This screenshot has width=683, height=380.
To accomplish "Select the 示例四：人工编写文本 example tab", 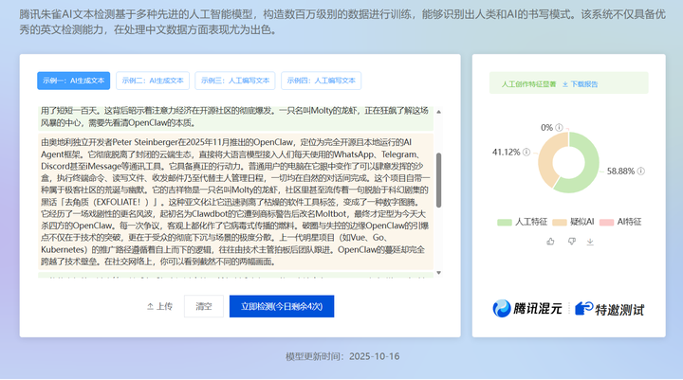I will tap(321, 81).
